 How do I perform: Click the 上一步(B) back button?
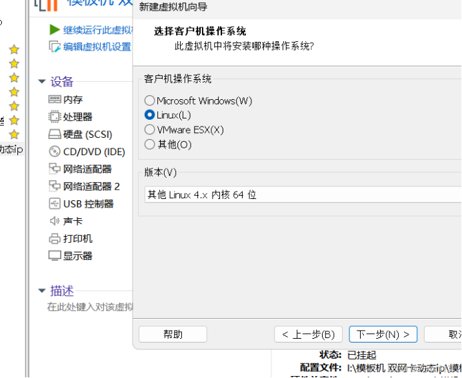coord(308,334)
